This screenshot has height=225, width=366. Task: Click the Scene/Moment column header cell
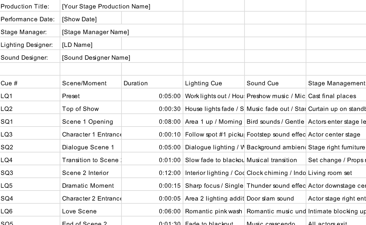click(91, 83)
